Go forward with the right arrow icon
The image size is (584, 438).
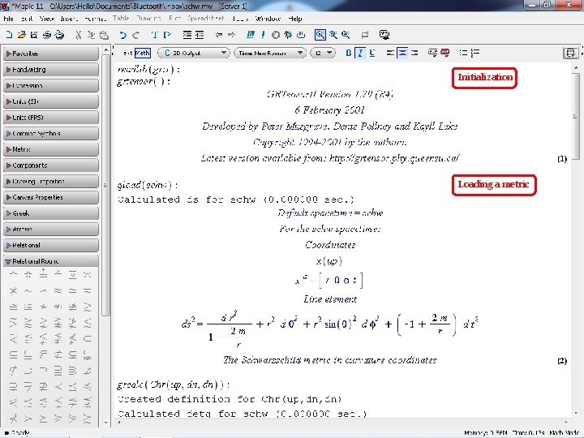click(231, 35)
